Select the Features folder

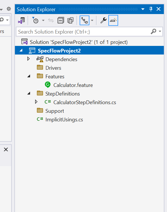click(x=55, y=77)
